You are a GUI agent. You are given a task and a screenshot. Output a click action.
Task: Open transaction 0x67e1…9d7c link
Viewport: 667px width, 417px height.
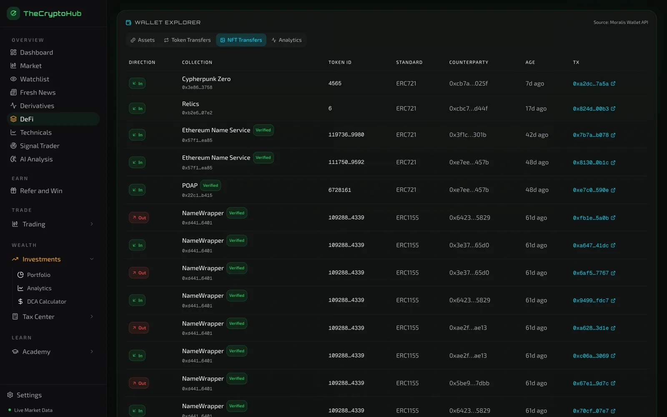pos(594,383)
